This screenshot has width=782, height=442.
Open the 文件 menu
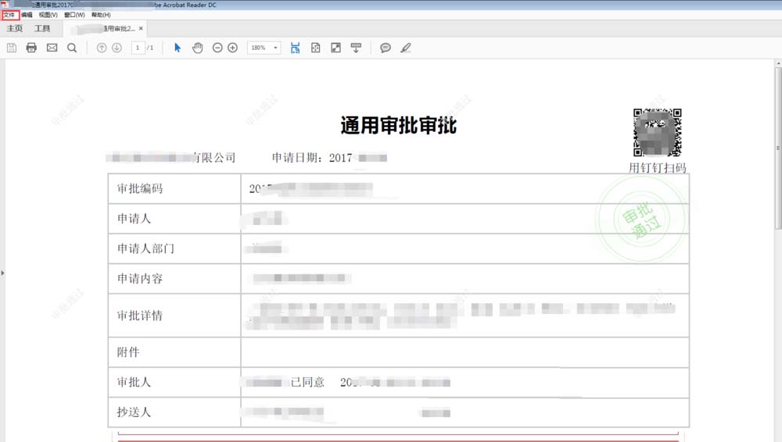[x=9, y=15]
